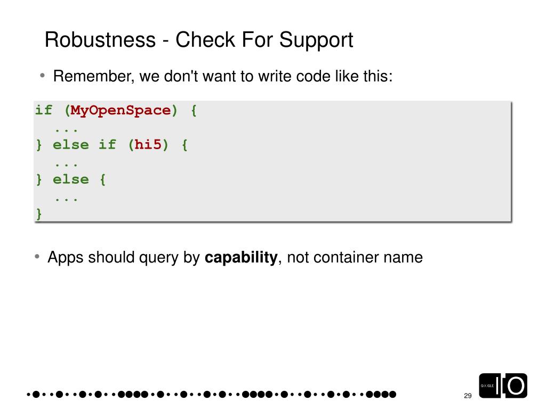This screenshot has height=409, width=546.
Task: Click the Google I/O logo
Action: (x=503, y=386)
